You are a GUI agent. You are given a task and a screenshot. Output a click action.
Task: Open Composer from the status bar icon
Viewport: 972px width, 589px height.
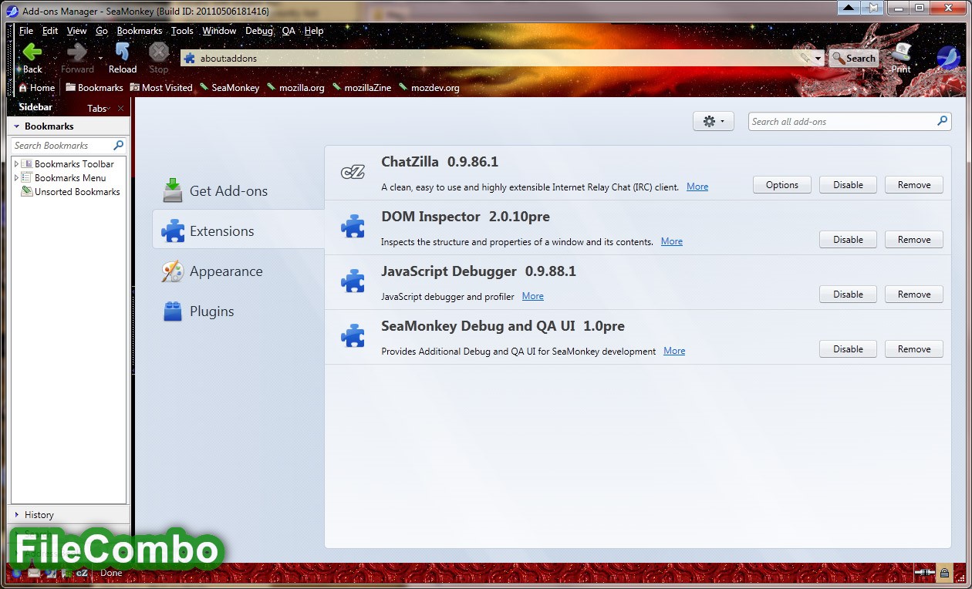click(x=50, y=573)
